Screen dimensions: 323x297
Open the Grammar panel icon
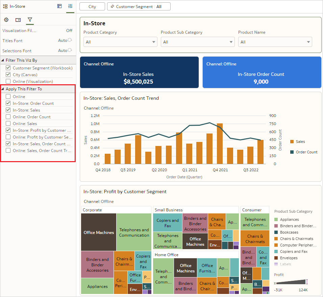point(59,6)
